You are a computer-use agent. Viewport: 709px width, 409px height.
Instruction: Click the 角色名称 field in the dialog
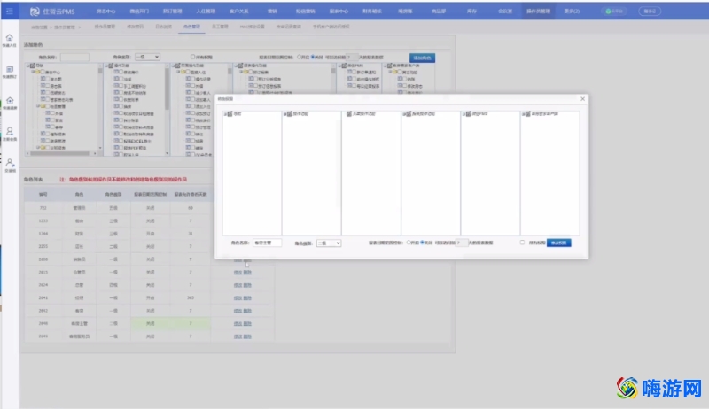tap(268, 243)
